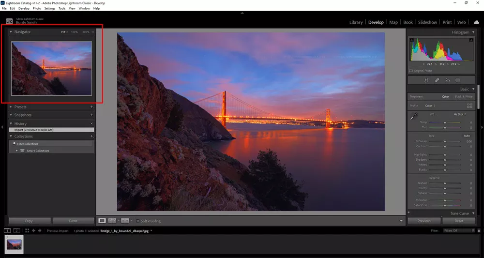Viewport: 484px width, 258px height.
Task: Open the Profile Browser grid icon
Action: [469, 105]
